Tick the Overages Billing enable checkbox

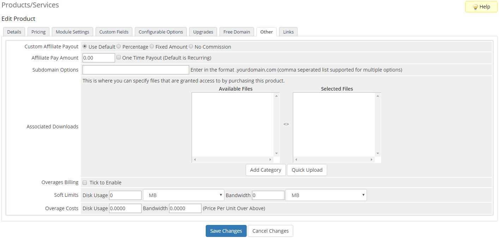(85, 183)
